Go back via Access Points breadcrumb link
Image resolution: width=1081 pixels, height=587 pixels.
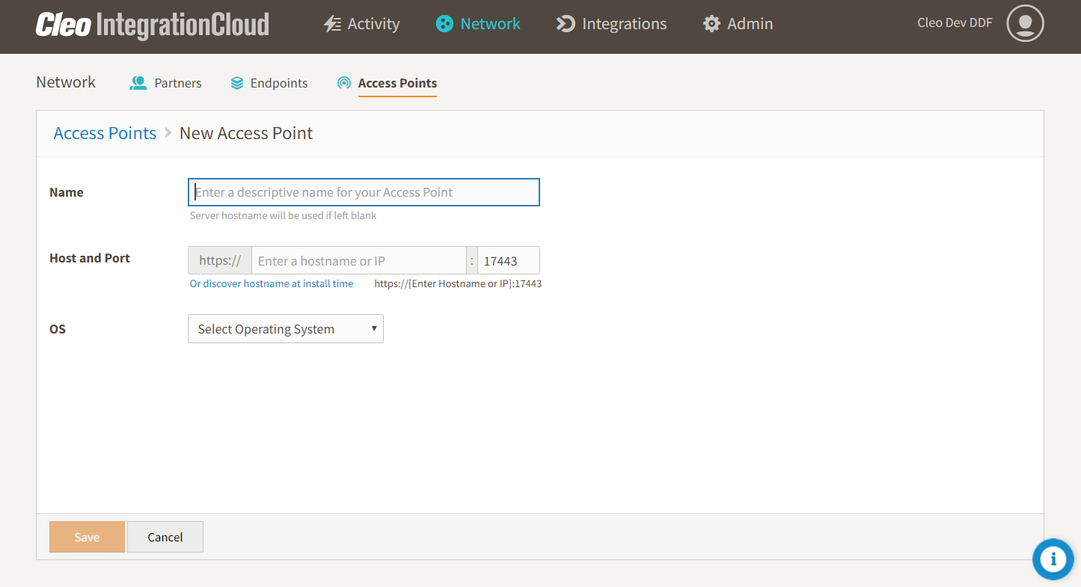105,133
